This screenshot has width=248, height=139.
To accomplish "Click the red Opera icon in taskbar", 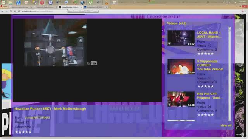I will click(x=42, y=2).
